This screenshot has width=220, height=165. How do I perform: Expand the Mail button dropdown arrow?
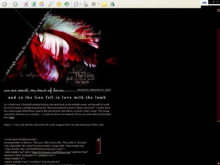point(80,4)
